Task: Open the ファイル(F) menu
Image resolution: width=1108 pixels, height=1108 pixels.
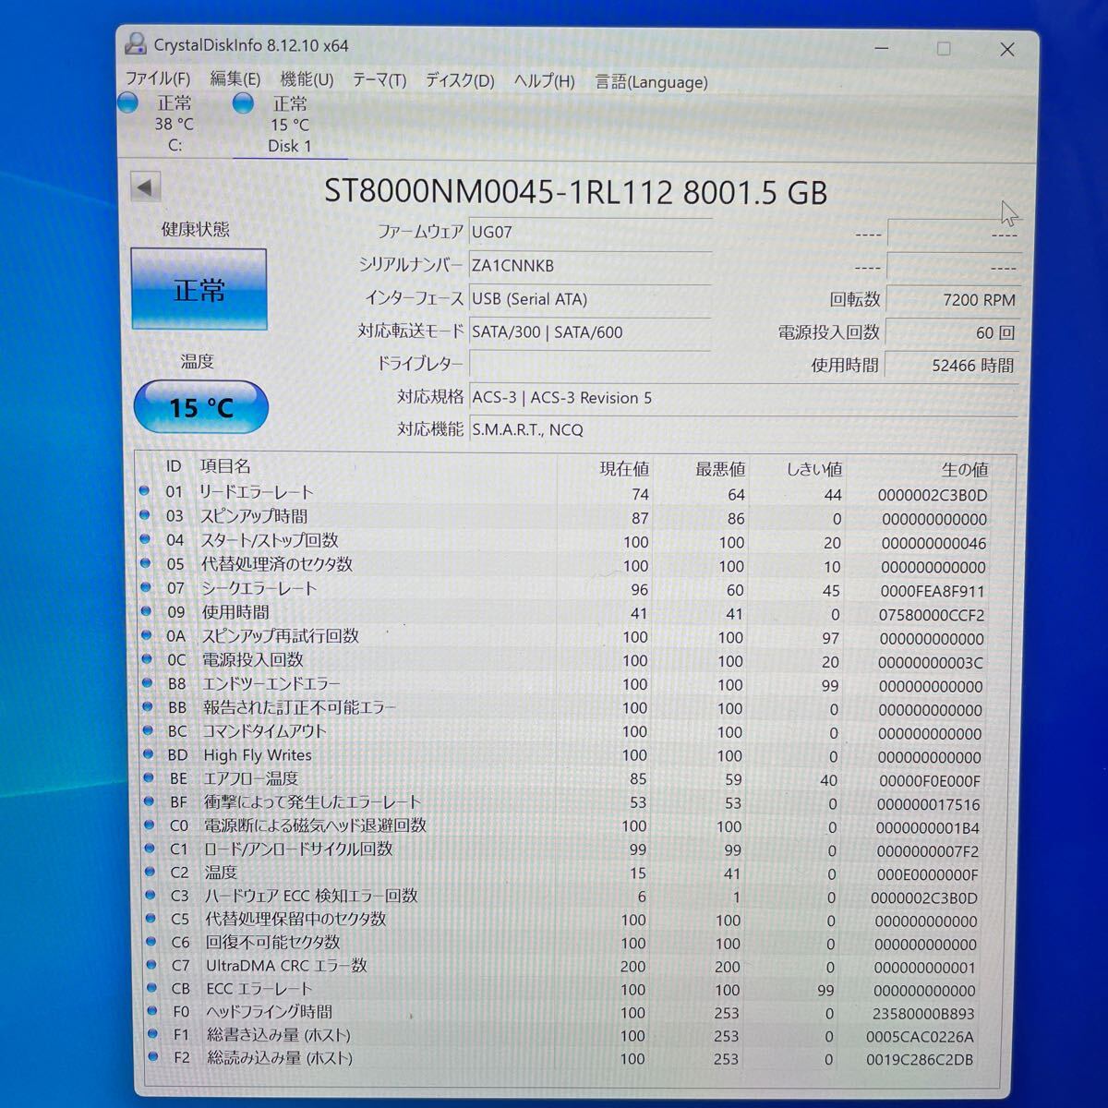Action: 157,78
